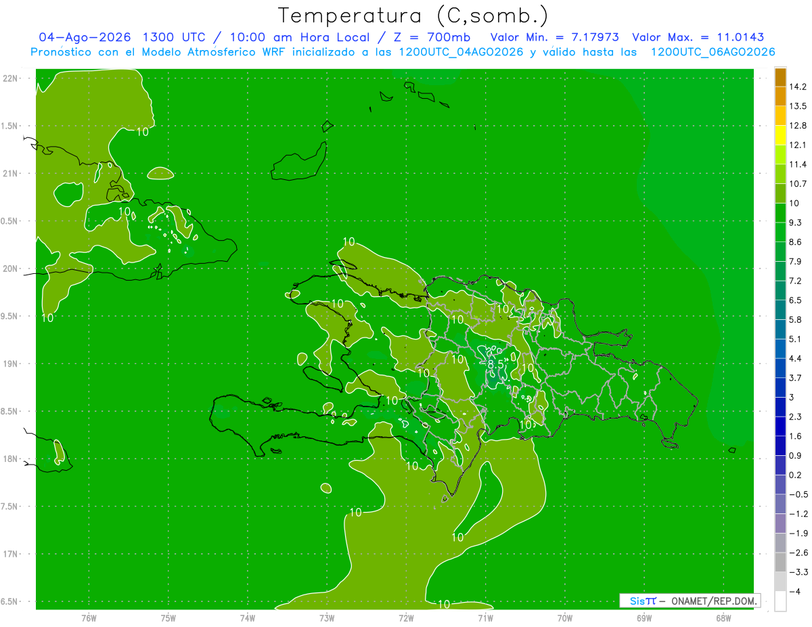Click the 14.2 value on the colorbar

pyautogui.click(x=798, y=87)
